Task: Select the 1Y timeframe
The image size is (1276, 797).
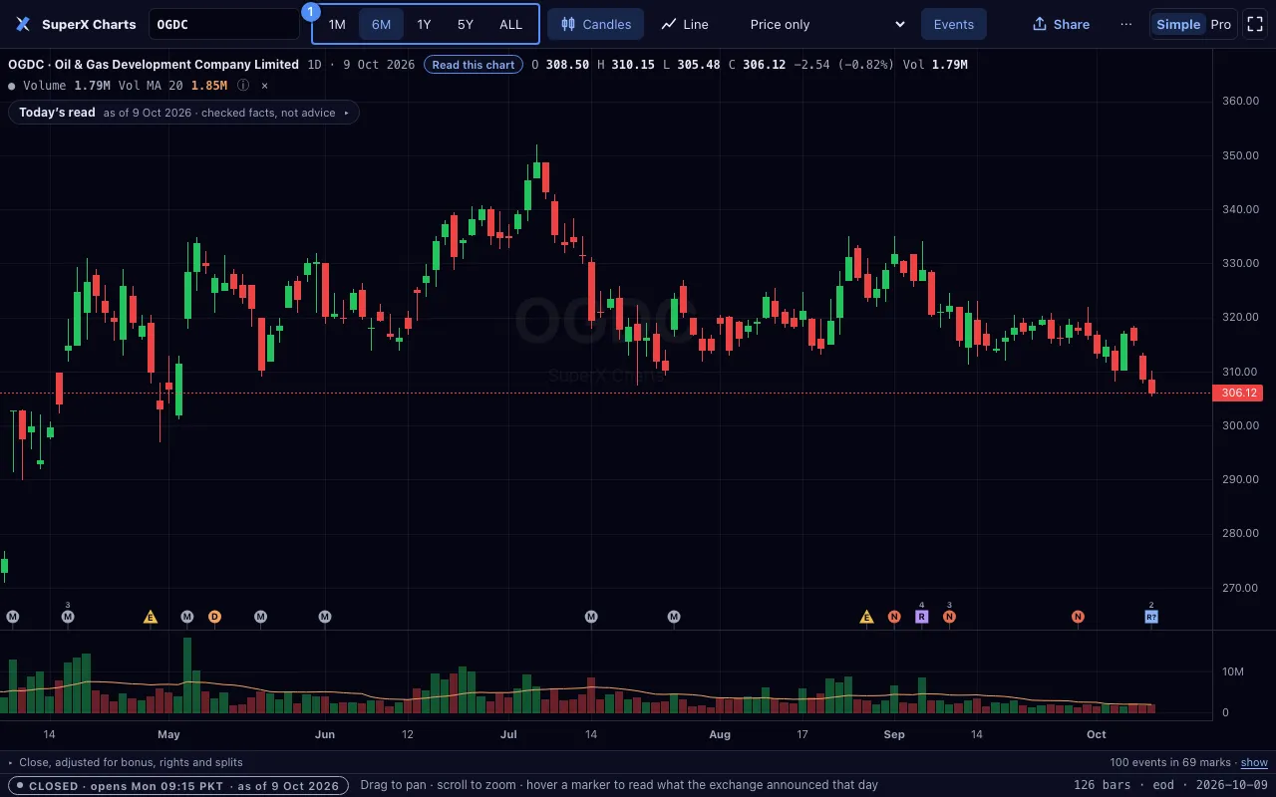Action: (424, 24)
